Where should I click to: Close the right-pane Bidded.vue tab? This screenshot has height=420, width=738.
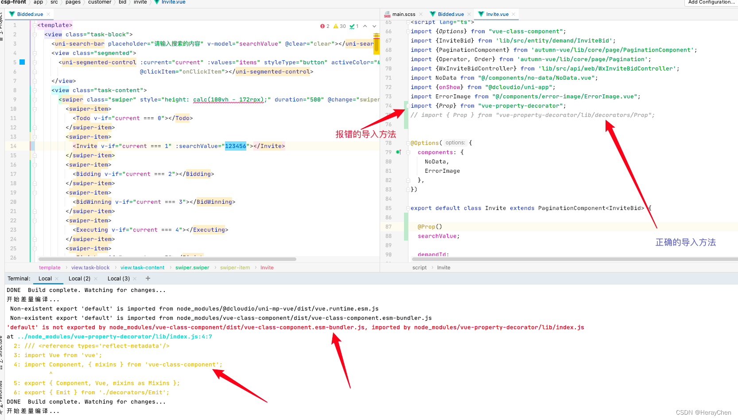pyautogui.click(x=469, y=14)
